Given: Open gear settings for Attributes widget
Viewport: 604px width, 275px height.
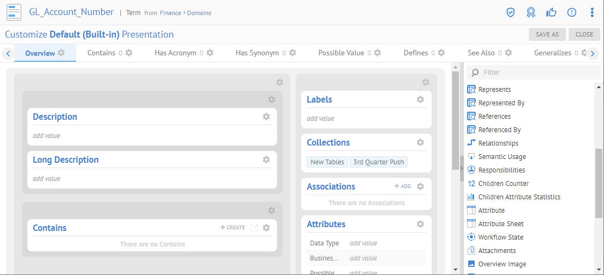Looking at the screenshot, I should click(420, 224).
